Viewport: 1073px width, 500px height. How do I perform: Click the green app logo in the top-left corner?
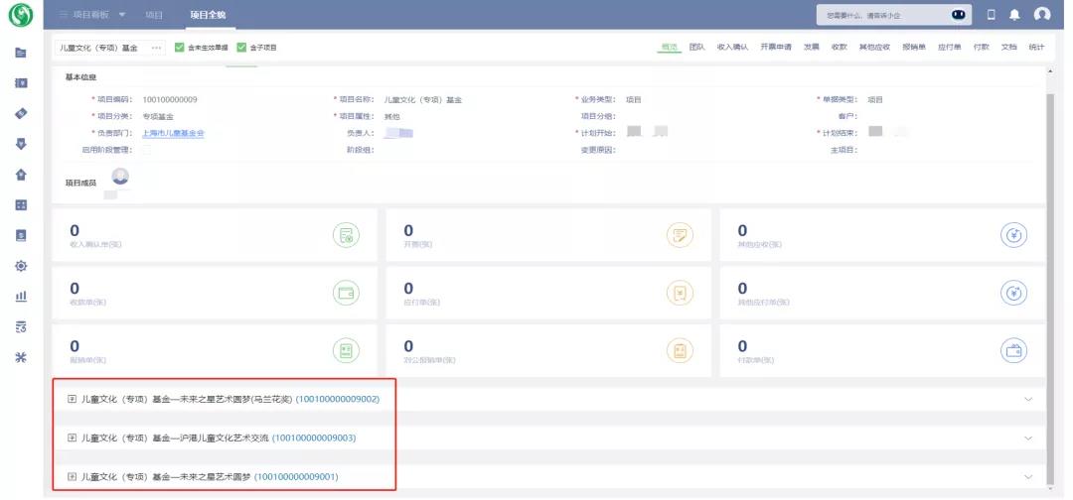click(20, 15)
